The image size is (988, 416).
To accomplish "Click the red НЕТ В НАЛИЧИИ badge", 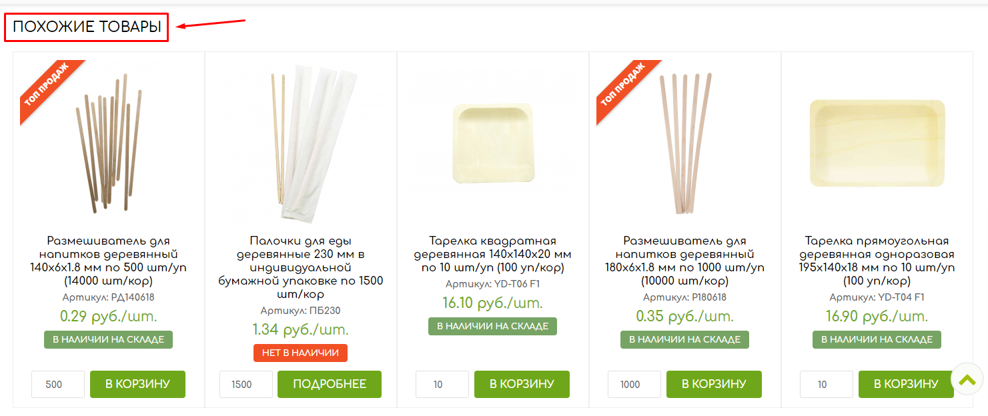I will click(x=301, y=353).
